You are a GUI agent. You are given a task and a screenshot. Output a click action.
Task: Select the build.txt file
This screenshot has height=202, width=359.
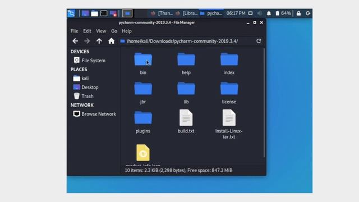tap(186, 121)
